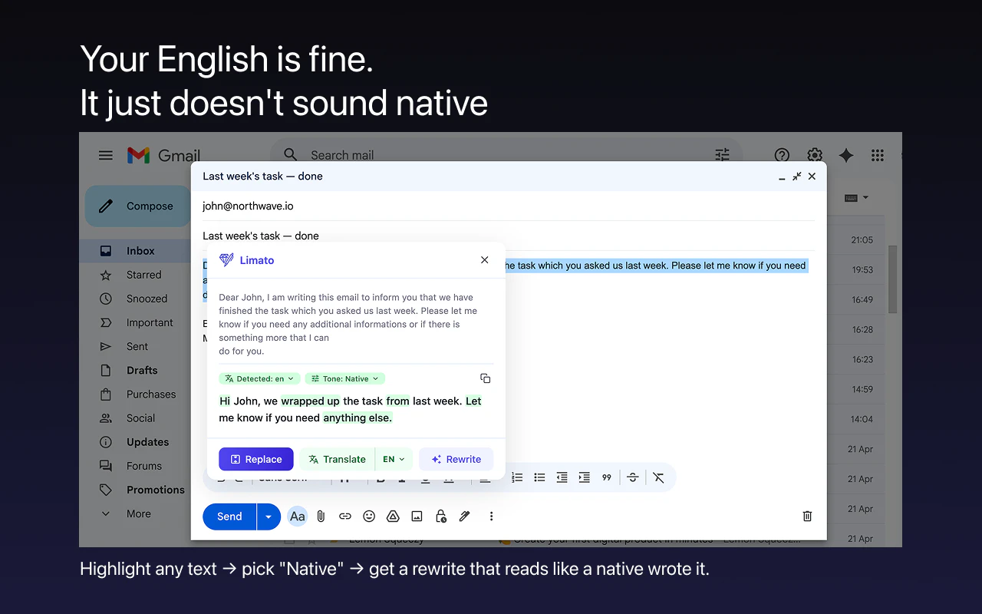This screenshot has height=614, width=982.
Task: Open input tools keyboard dropdown
Action: [856, 198]
